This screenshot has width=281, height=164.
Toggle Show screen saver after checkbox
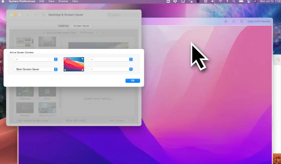(44, 33)
